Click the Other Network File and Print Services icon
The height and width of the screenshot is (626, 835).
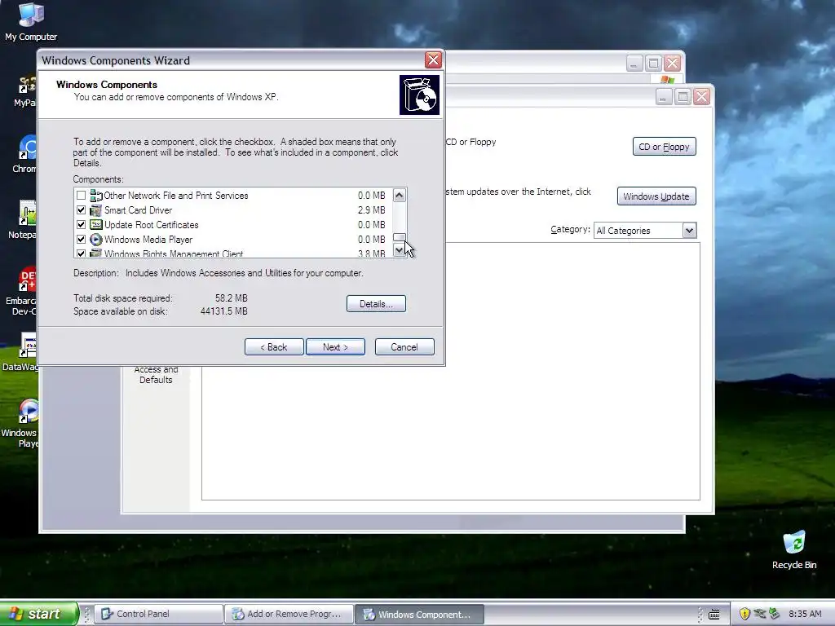point(96,196)
